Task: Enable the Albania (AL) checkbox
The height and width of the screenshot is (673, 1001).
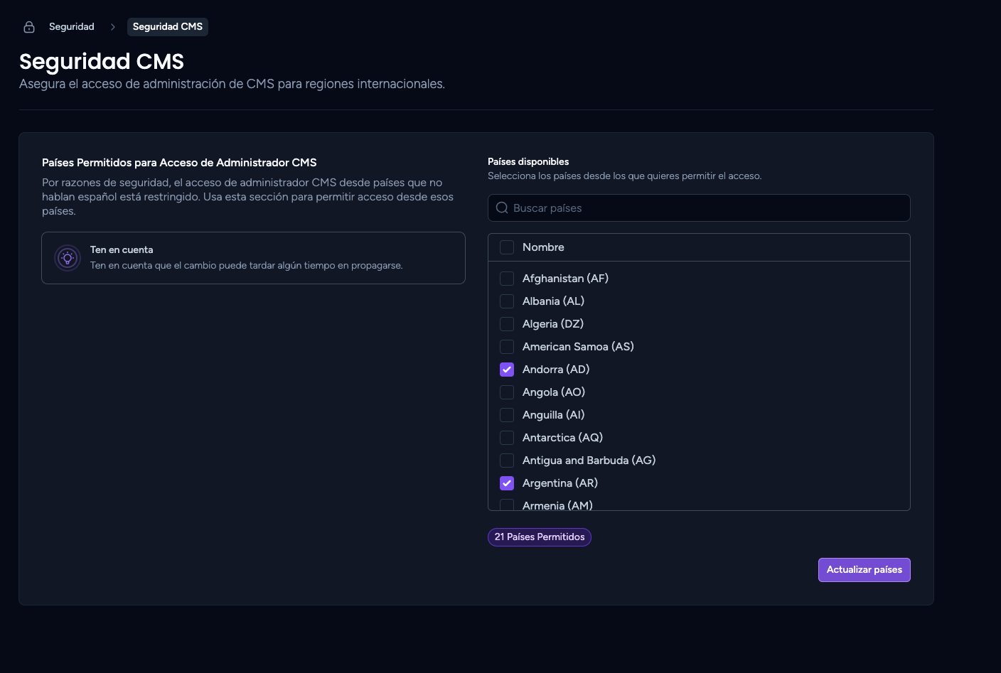Action: (507, 301)
